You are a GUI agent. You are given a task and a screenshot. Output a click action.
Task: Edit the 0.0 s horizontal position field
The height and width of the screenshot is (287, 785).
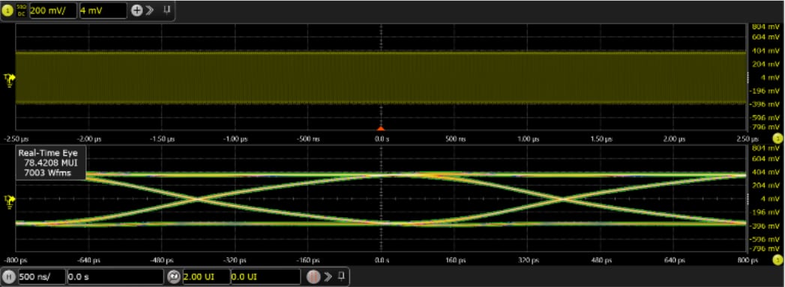tap(115, 277)
